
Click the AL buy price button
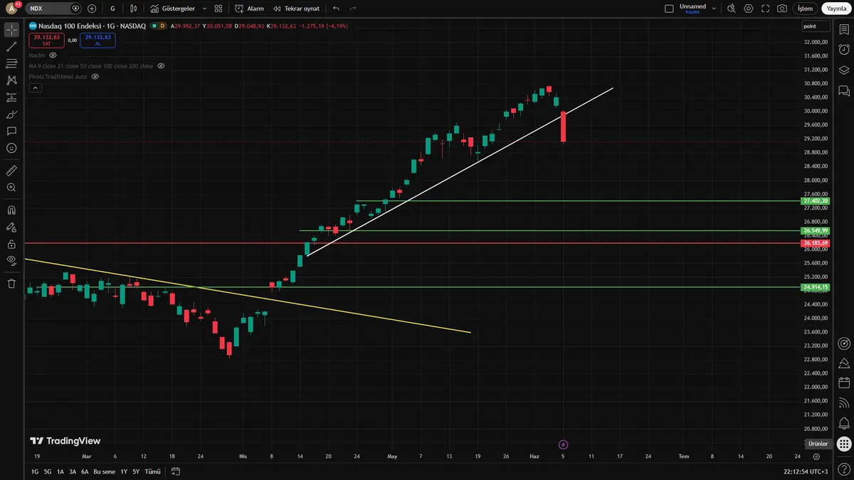coord(97,40)
